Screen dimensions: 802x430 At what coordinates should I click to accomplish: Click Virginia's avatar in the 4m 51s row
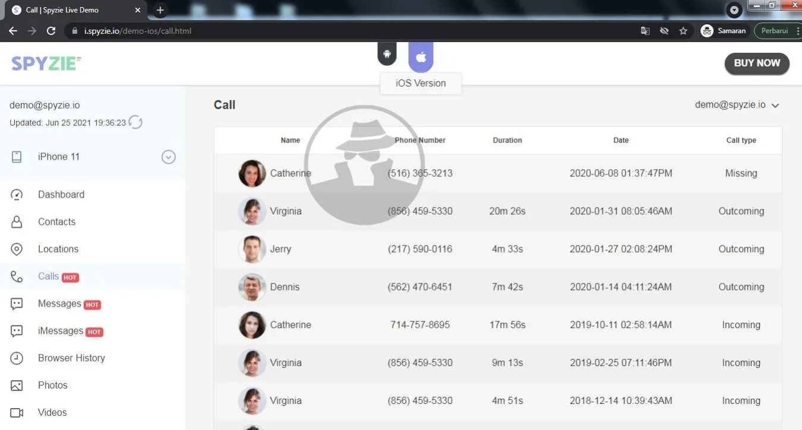click(x=252, y=401)
